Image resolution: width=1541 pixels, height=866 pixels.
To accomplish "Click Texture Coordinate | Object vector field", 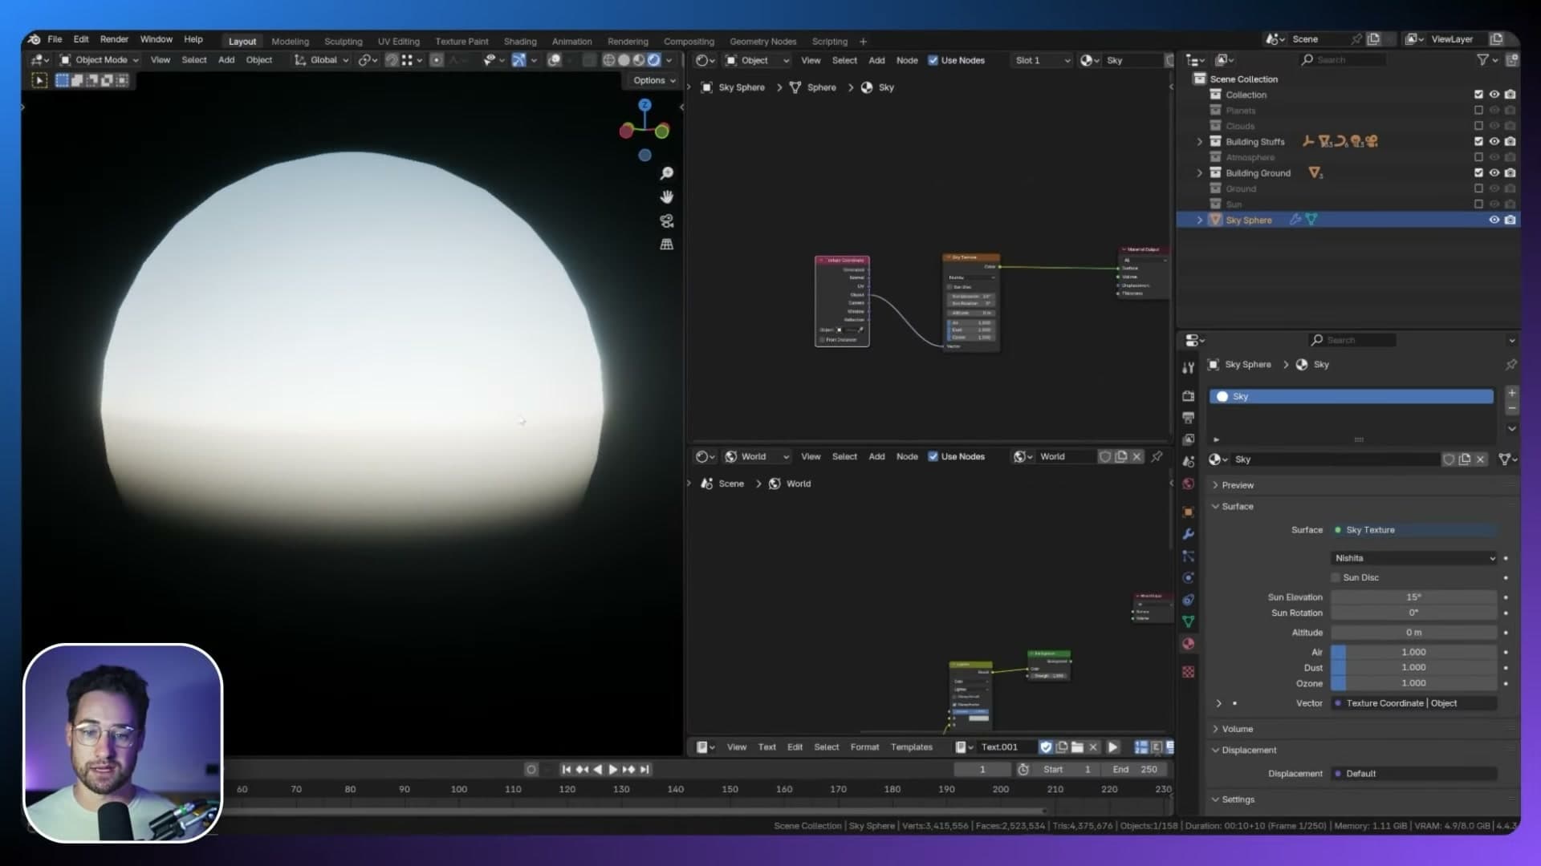I will tap(1414, 703).
